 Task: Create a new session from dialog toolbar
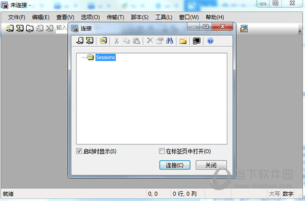tap(103, 41)
